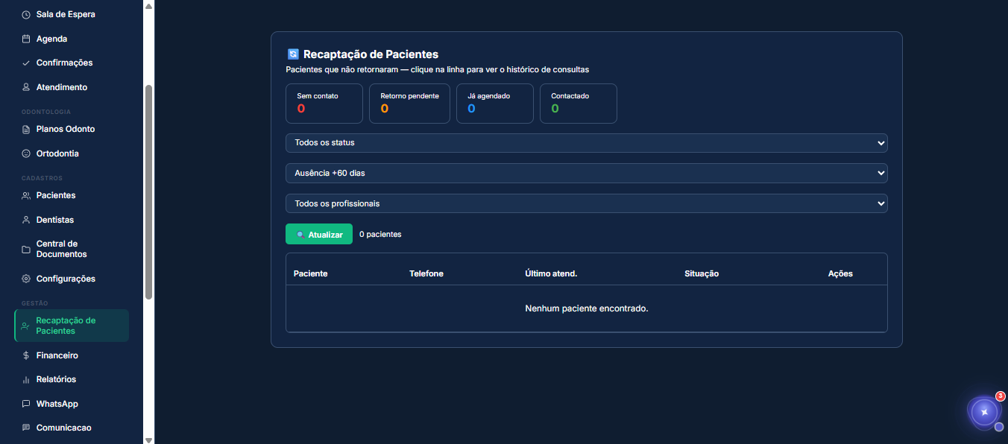The height and width of the screenshot is (444, 1008).
Task: Click the clock icon beside Sala de Espera
Action: click(26, 15)
